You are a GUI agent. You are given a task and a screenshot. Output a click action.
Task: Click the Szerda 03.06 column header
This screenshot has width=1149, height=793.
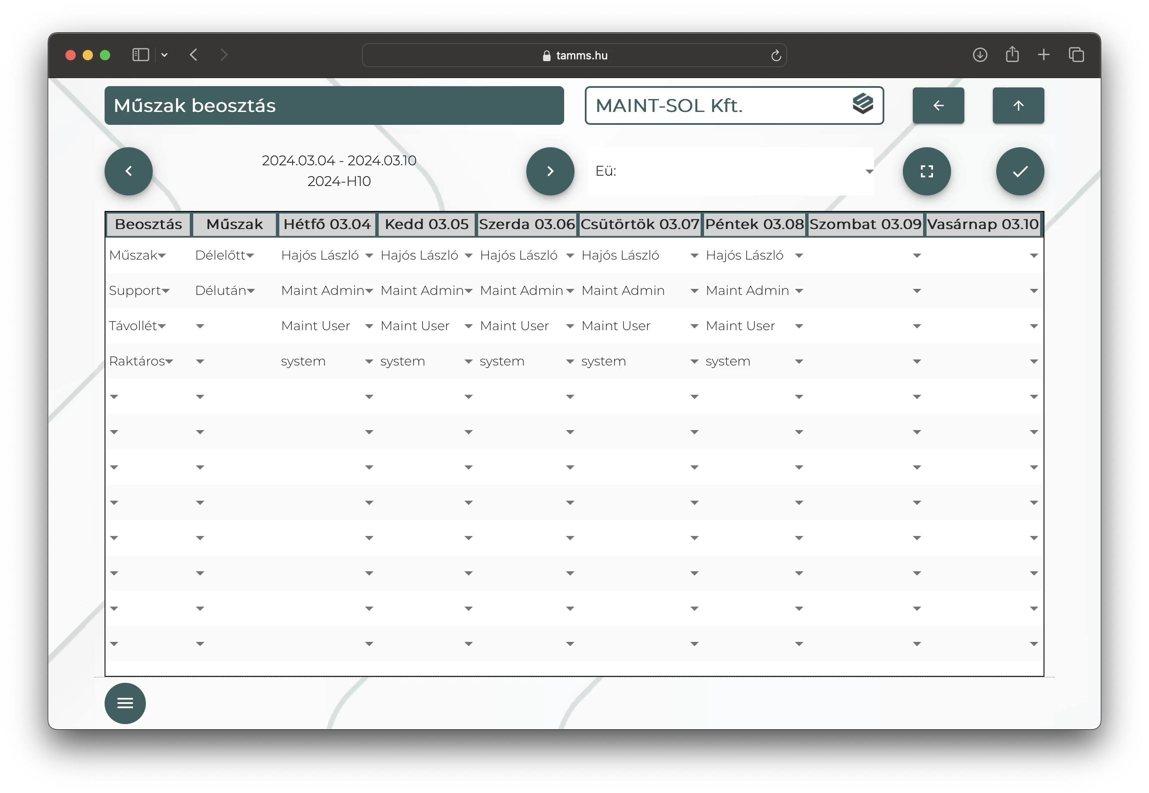[526, 224]
